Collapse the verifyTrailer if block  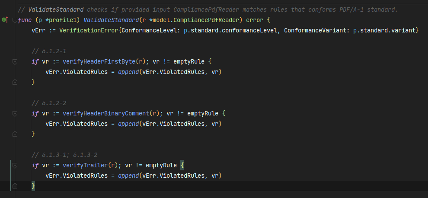point(15,165)
